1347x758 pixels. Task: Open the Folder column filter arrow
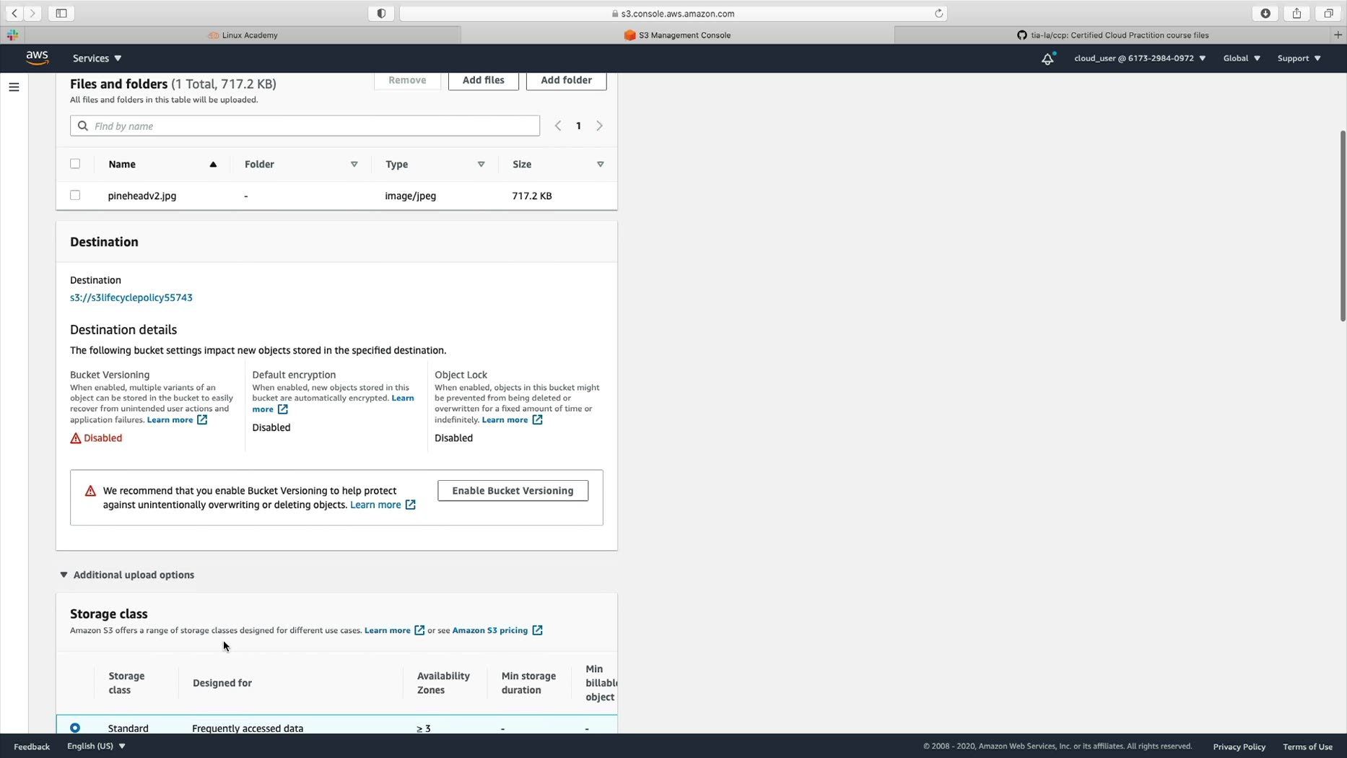pyautogui.click(x=354, y=165)
